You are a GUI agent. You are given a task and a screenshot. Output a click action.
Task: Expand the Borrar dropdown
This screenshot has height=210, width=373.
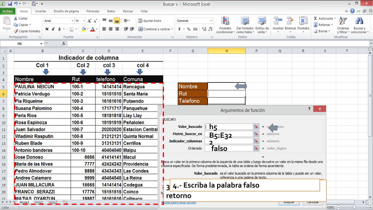[x=329, y=31]
